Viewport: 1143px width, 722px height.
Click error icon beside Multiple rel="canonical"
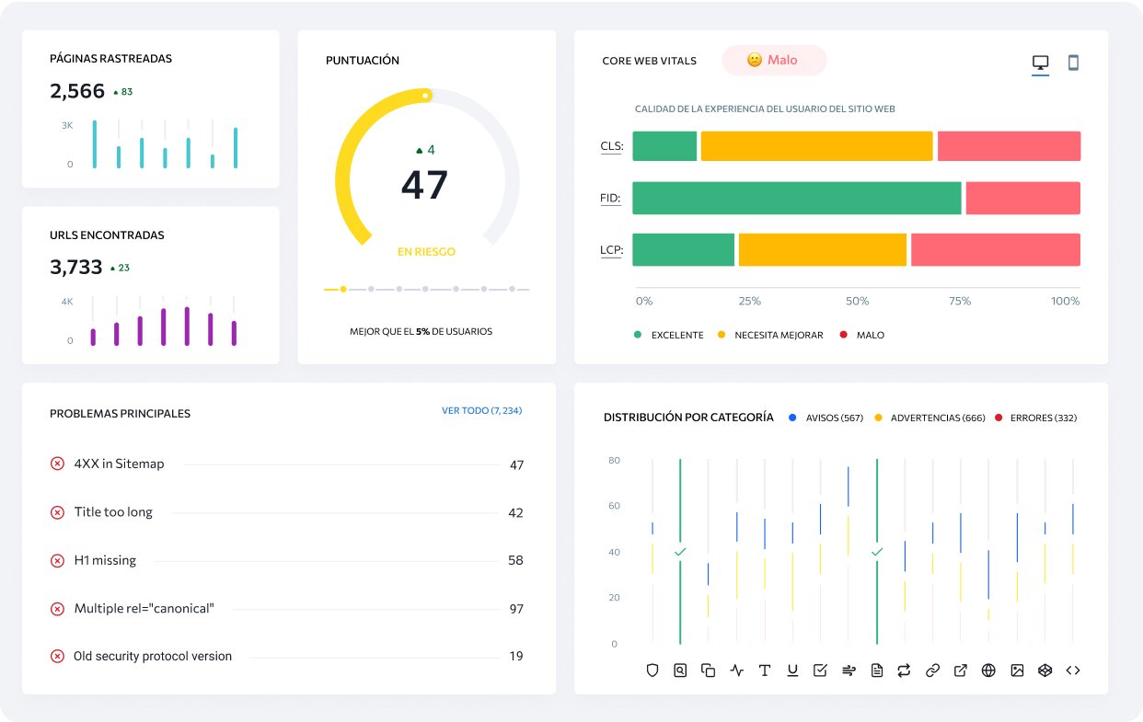(57, 609)
